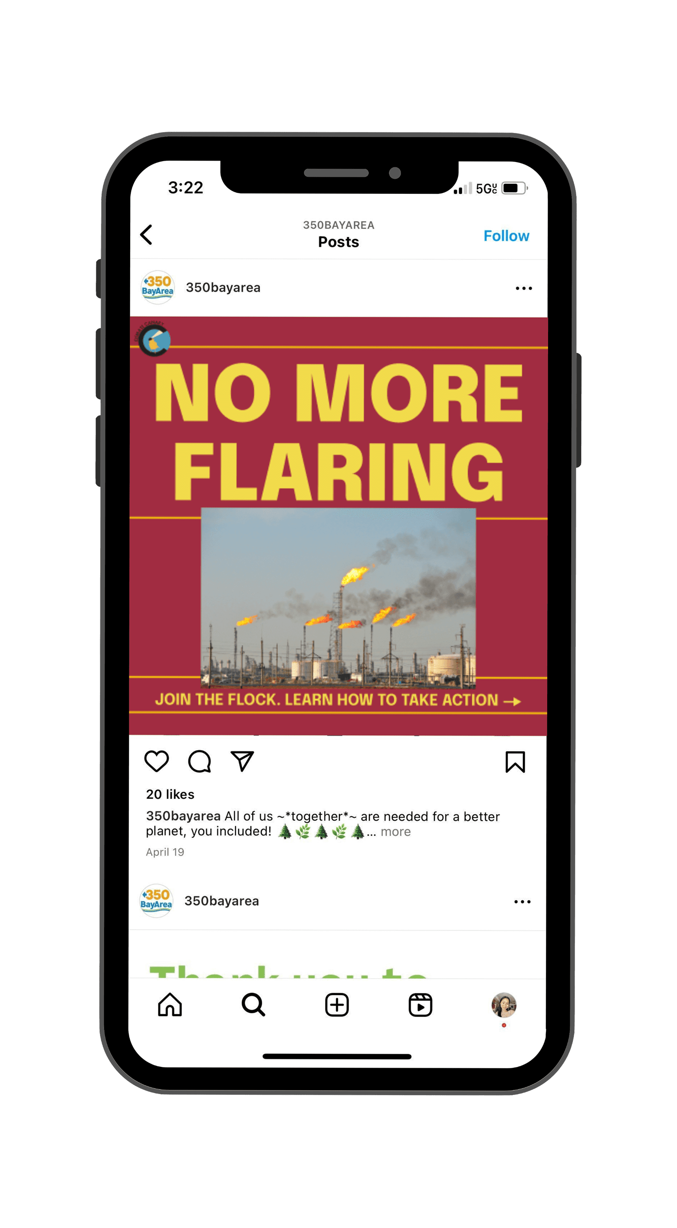Open the second post's three-dot options menu
Screen dimensions: 677x1228
[522, 901]
